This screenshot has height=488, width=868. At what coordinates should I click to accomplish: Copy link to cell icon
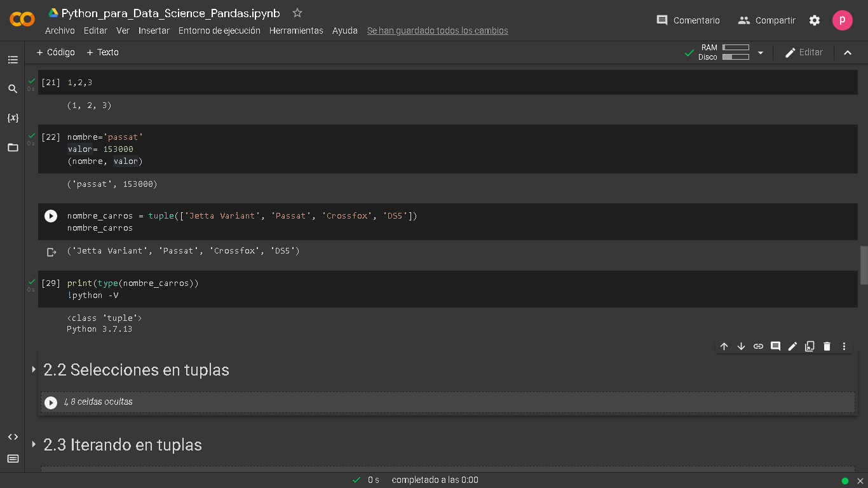point(758,346)
